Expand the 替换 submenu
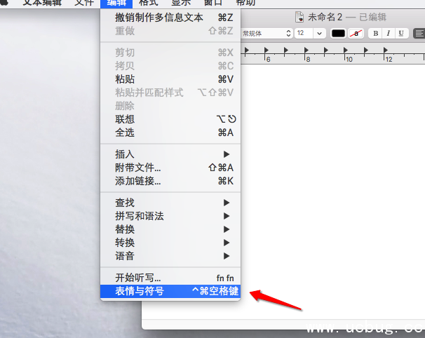The image size is (425, 338). (x=170, y=229)
